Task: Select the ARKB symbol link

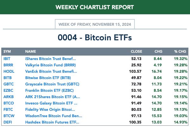Action: click(x=9, y=97)
